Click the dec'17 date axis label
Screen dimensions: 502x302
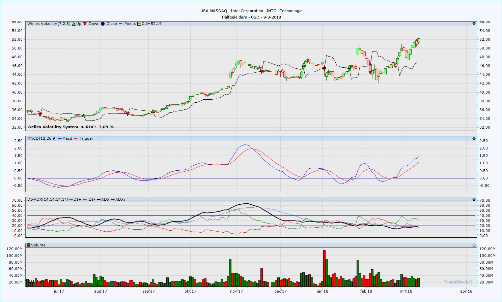(x=280, y=291)
